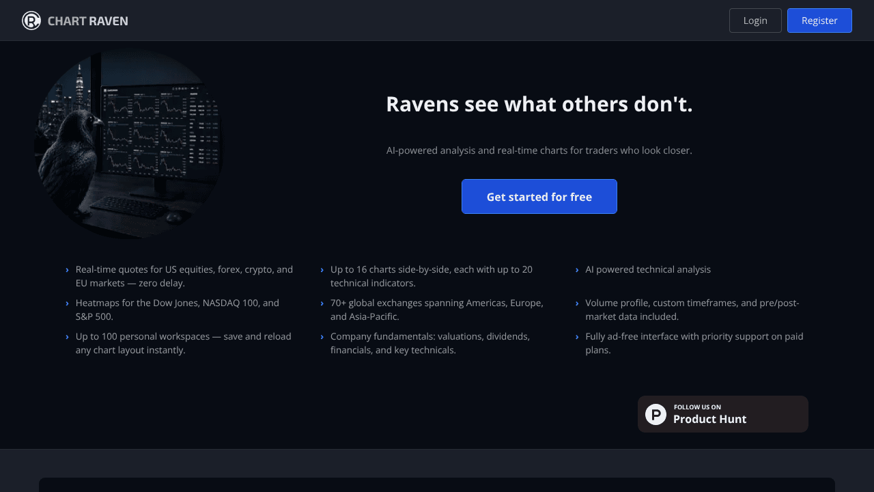Click the chevron bullet beside 70+ global exchanges
This screenshot has width=874, height=492.
click(x=322, y=304)
